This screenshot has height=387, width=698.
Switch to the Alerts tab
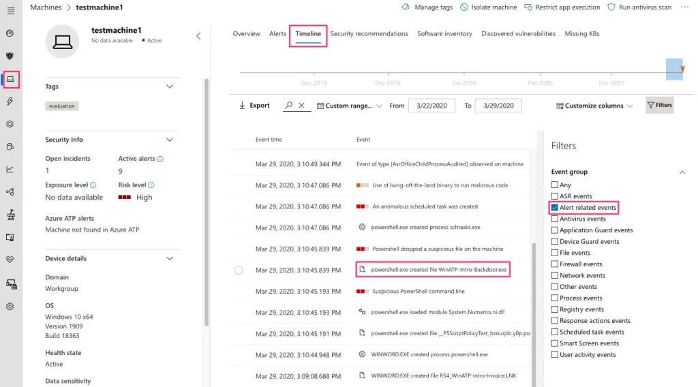pyautogui.click(x=277, y=33)
